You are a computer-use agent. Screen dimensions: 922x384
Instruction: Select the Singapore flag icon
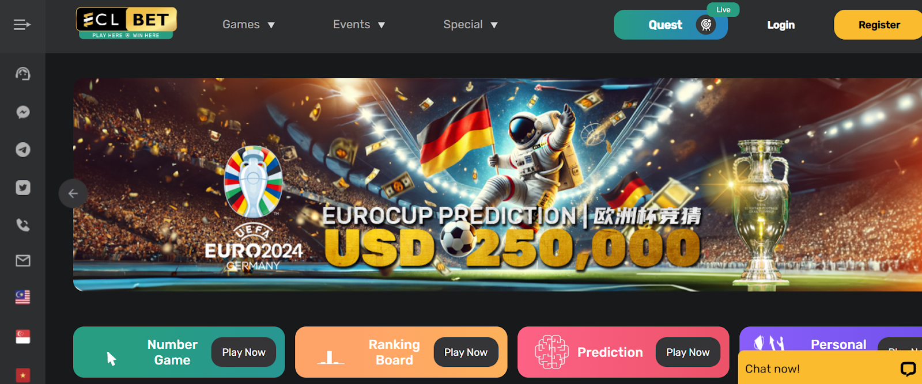point(22,336)
